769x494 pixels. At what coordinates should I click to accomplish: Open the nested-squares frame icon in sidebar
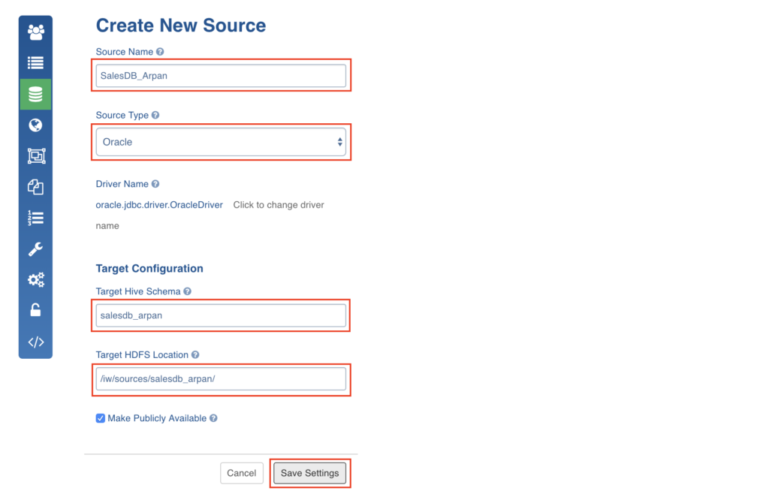pyautogui.click(x=36, y=156)
